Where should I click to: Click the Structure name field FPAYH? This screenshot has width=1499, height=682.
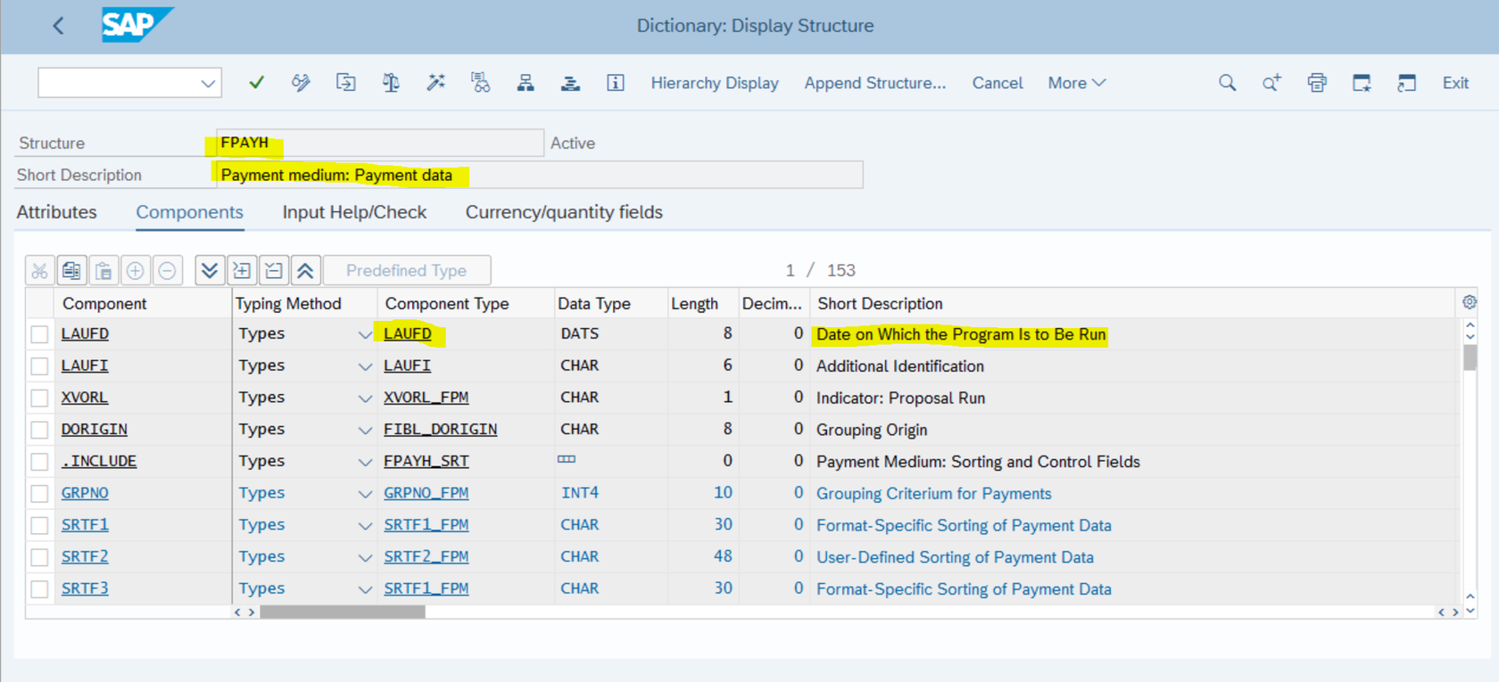[379, 143]
